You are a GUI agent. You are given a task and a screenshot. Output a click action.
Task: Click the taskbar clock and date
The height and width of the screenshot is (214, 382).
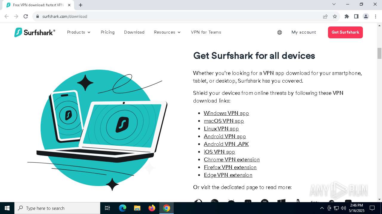tap(357, 208)
